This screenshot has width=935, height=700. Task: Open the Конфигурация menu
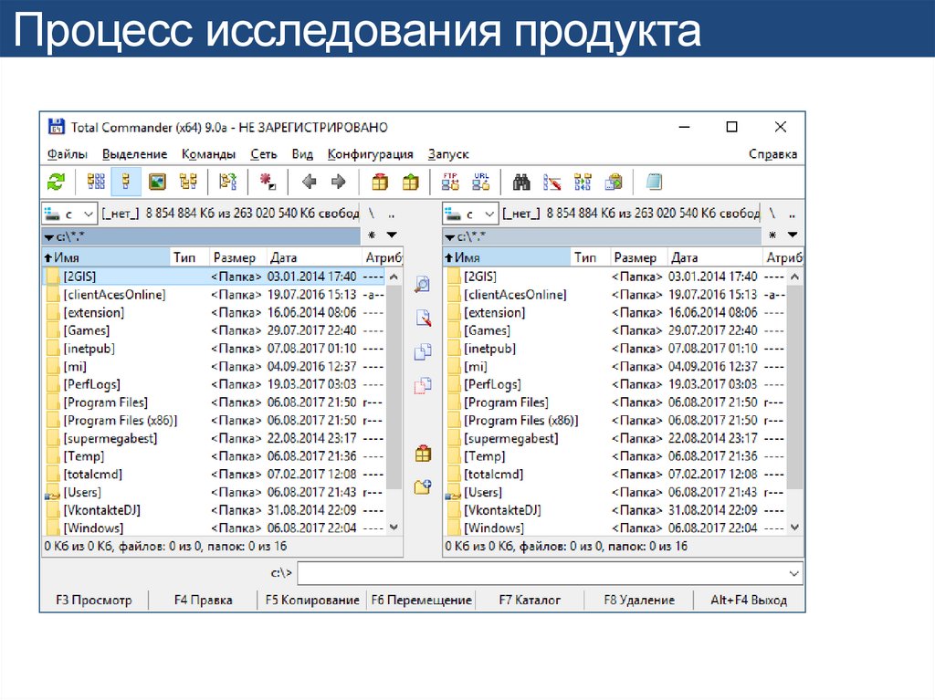371,154
